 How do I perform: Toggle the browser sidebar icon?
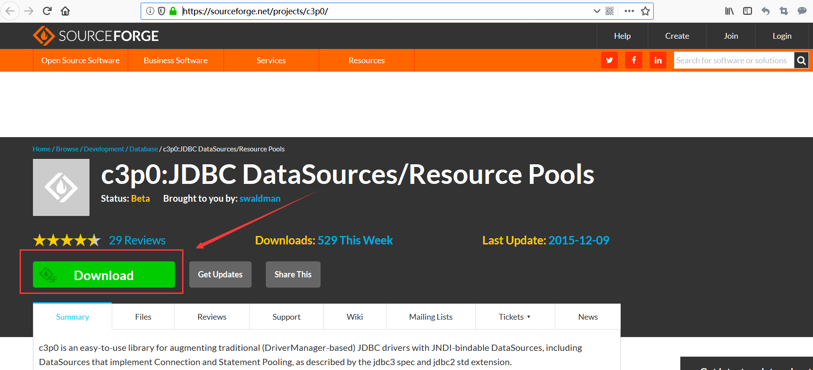pyautogui.click(x=748, y=11)
